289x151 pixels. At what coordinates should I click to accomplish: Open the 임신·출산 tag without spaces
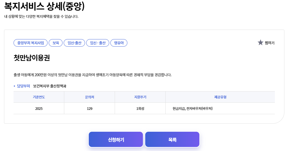74,43
